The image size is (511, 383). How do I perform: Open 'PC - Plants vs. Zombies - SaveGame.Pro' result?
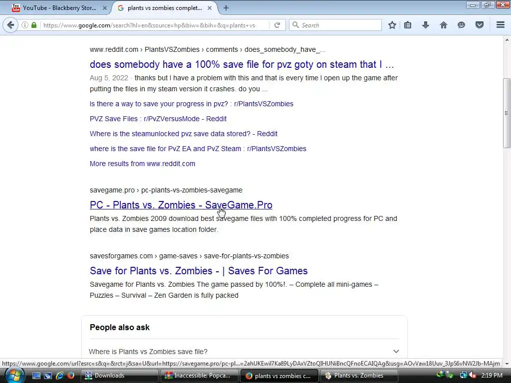tap(181, 205)
